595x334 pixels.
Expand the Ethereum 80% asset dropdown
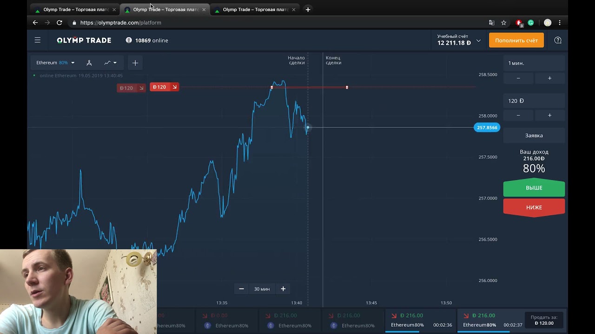click(x=55, y=63)
